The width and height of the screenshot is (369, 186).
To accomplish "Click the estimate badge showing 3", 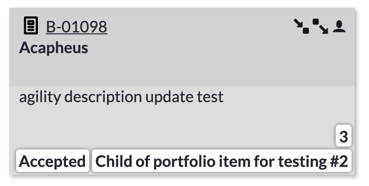I will 344,136.
